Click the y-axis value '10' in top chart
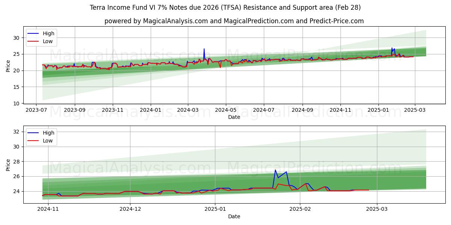This screenshot has width=451, height=225. 17,103
